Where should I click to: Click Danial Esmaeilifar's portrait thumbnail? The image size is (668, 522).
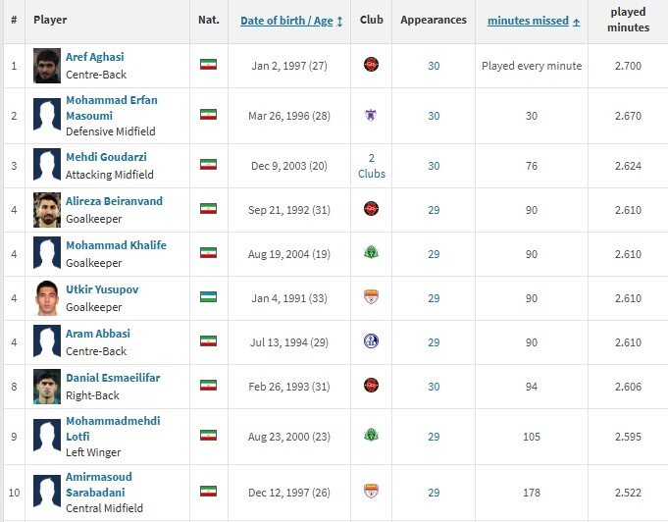[46, 386]
